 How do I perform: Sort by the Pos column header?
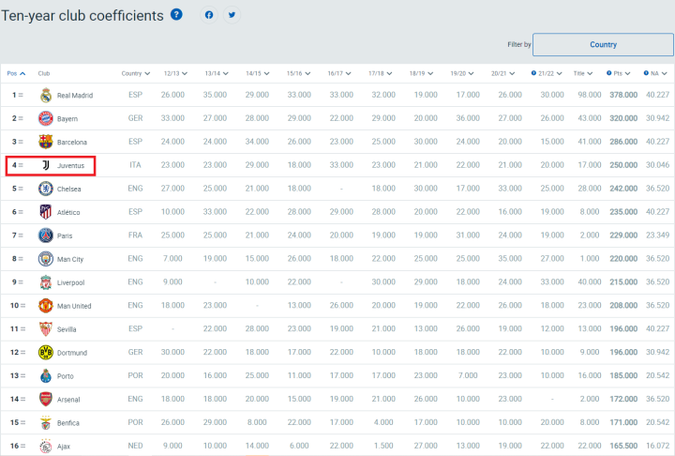(x=16, y=73)
